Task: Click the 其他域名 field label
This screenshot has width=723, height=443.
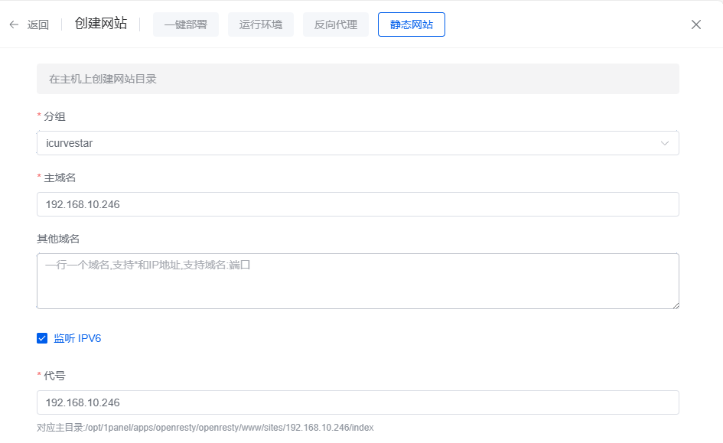Action: [x=58, y=239]
